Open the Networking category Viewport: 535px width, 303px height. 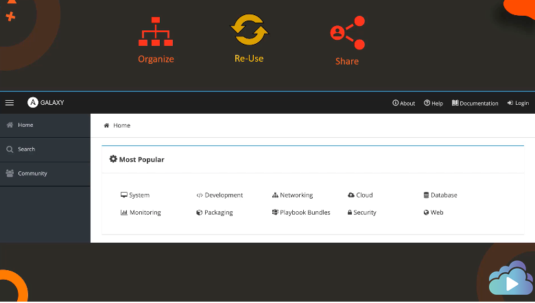coord(292,195)
